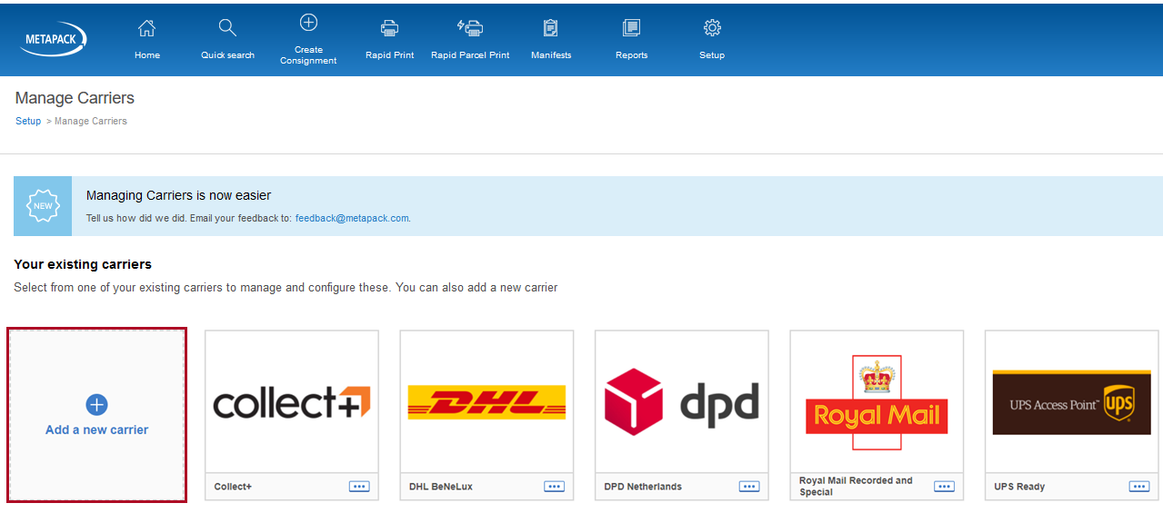Select the Setup menu label
Screen dimensions: 1163x523
tap(712, 55)
